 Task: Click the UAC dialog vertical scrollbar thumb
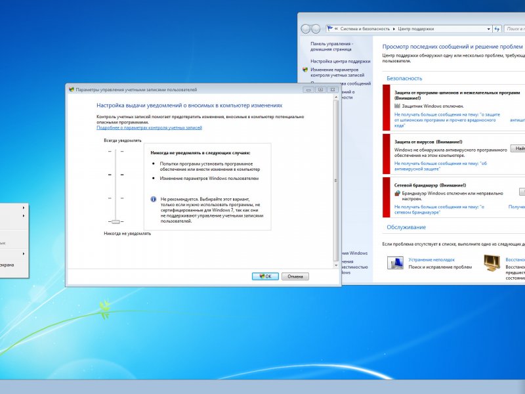click(336, 181)
